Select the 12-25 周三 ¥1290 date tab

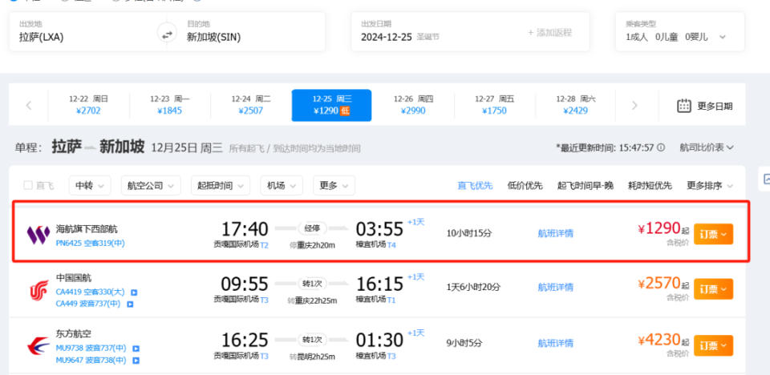coord(331,105)
